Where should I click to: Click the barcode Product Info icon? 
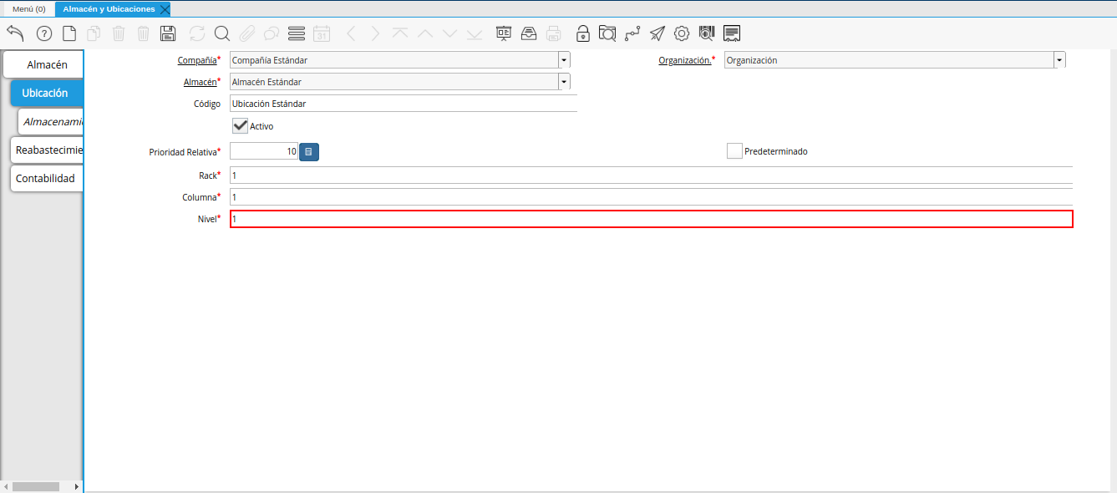(x=707, y=33)
